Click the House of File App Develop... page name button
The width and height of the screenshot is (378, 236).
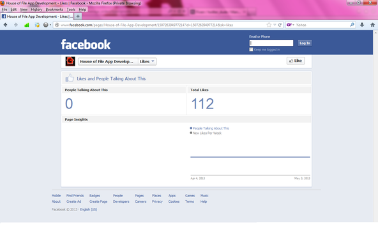108,61
